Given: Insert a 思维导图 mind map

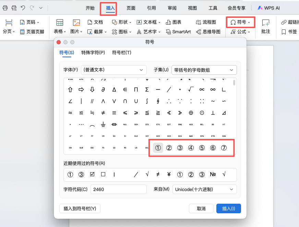Looking at the screenshot, I should 208,32.
